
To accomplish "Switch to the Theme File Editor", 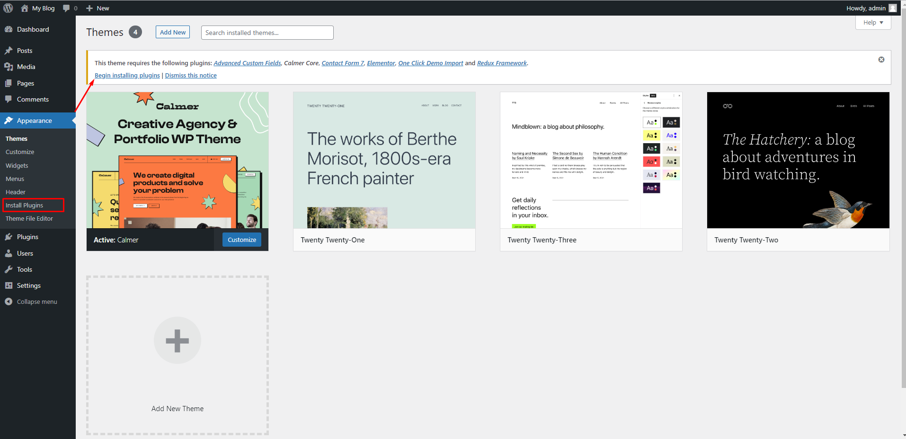I will (29, 218).
